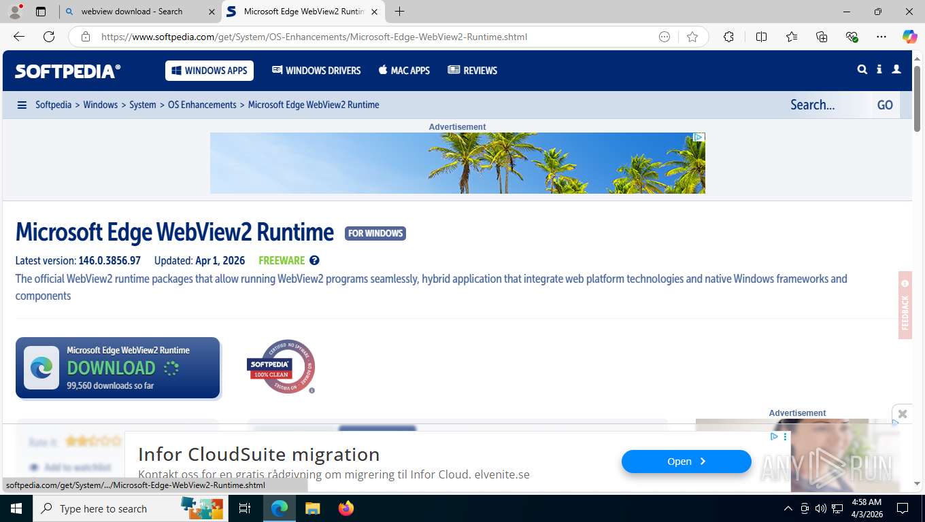925x522 pixels.
Task: Open the tab actions menu icon
Action: coord(41,12)
